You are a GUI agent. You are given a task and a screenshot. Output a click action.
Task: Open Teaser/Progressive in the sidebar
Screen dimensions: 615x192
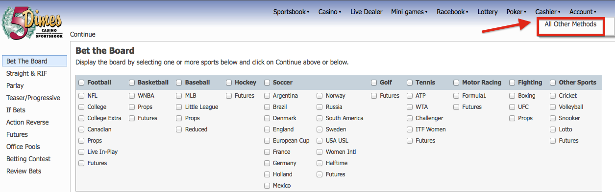tap(33, 98)
